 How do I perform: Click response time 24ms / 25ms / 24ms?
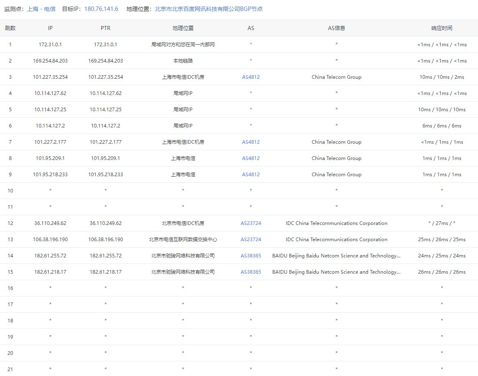[442, 255]
